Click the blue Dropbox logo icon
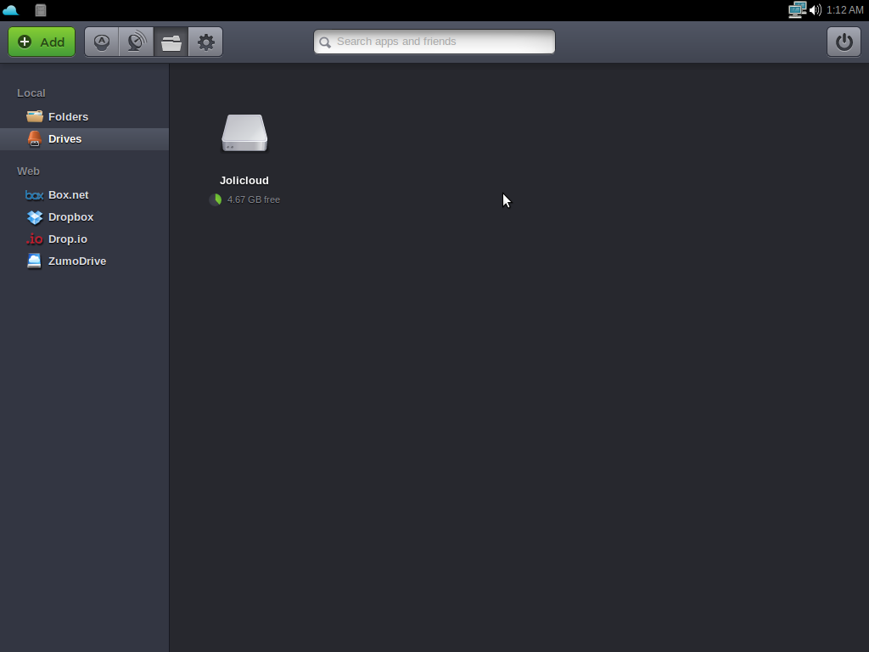 click(x=34, y=217)
